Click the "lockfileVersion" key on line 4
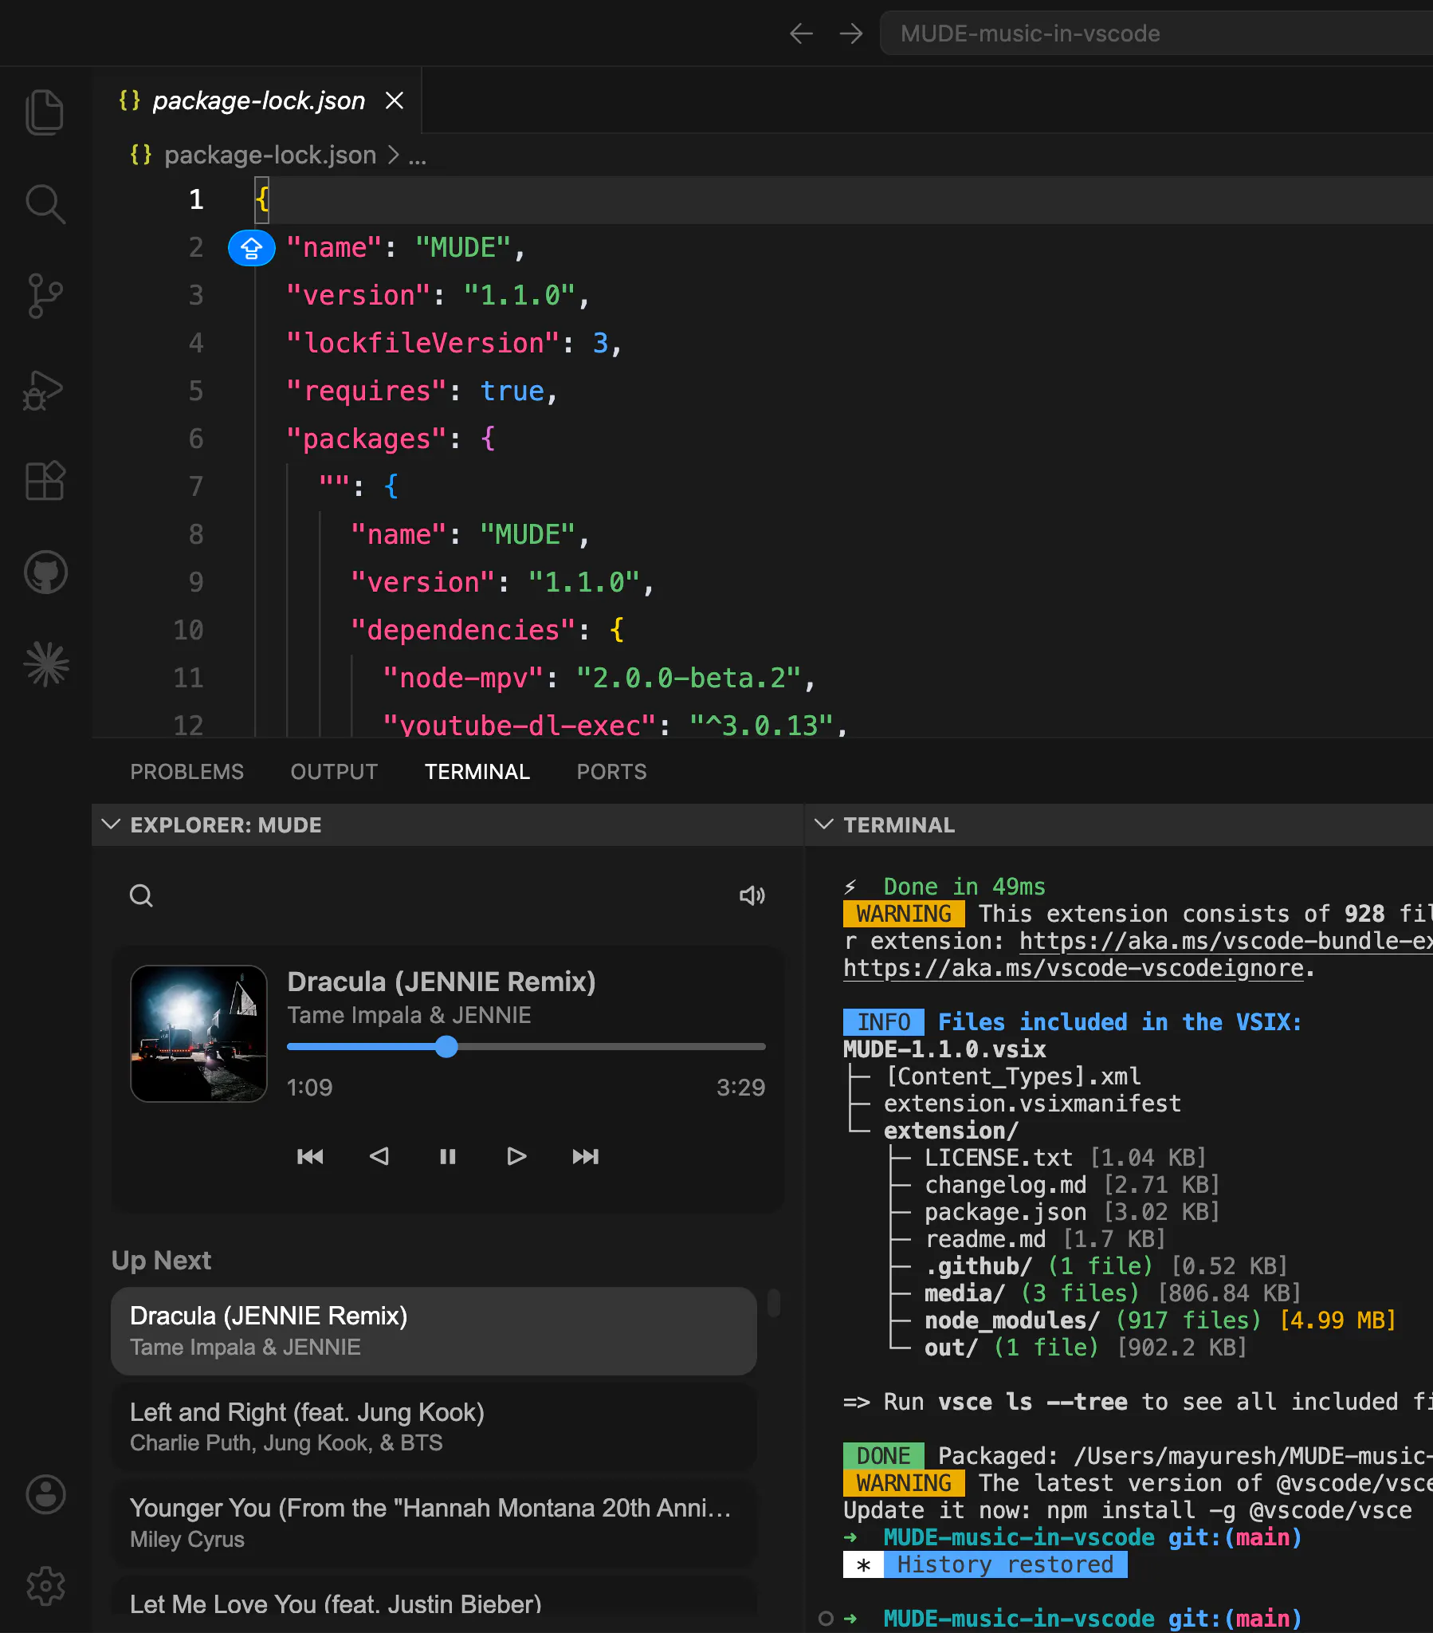The image size is (1433, 1633). coord(422,344)
